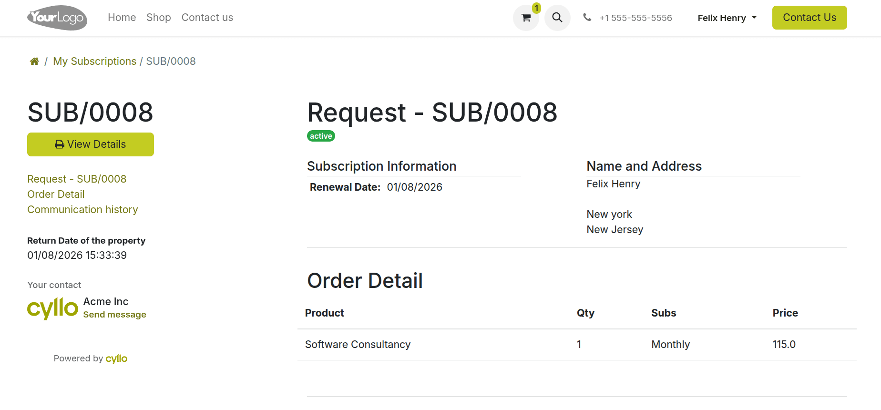Switch to the Shop page

[158, 17]
